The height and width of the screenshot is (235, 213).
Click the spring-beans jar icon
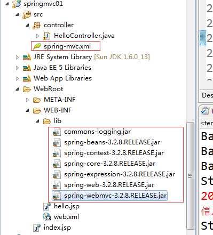pyautogui.click(x=57, y=143)
